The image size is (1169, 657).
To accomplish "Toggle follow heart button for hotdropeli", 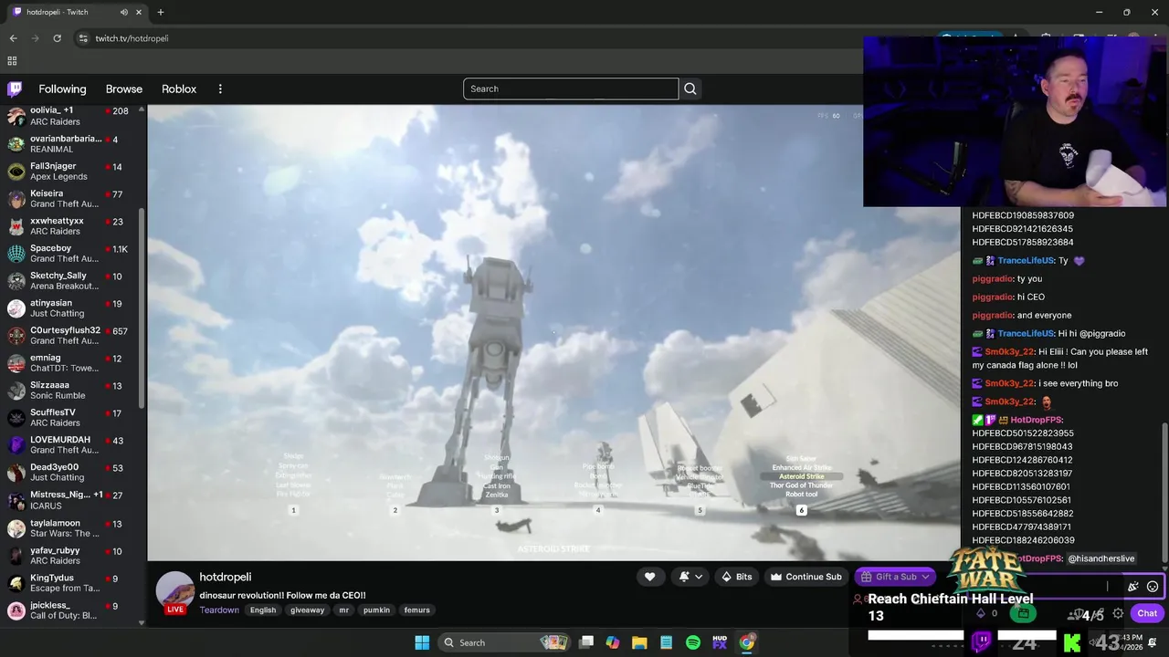I will point(649,577).
